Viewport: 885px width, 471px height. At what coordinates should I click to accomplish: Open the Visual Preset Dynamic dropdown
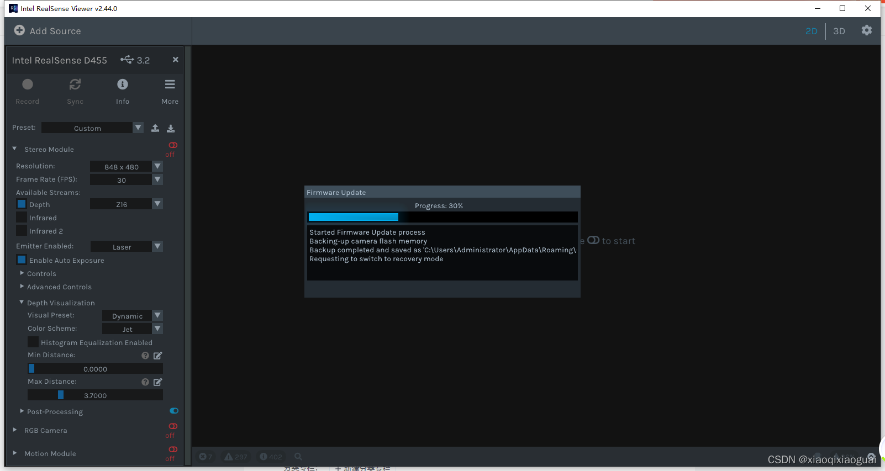[x=132, y=316]
